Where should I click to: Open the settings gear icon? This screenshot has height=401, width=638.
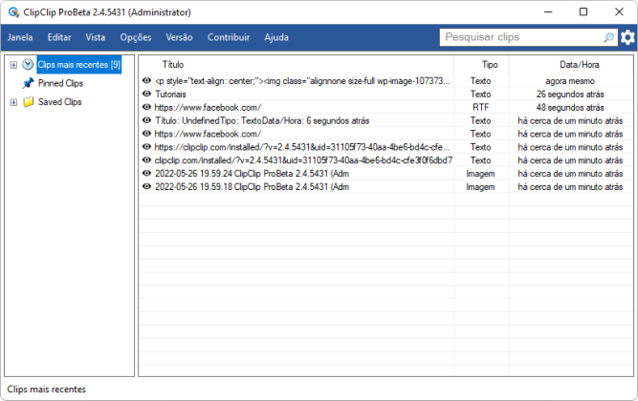pyautogui.click(x=627, y=37)
